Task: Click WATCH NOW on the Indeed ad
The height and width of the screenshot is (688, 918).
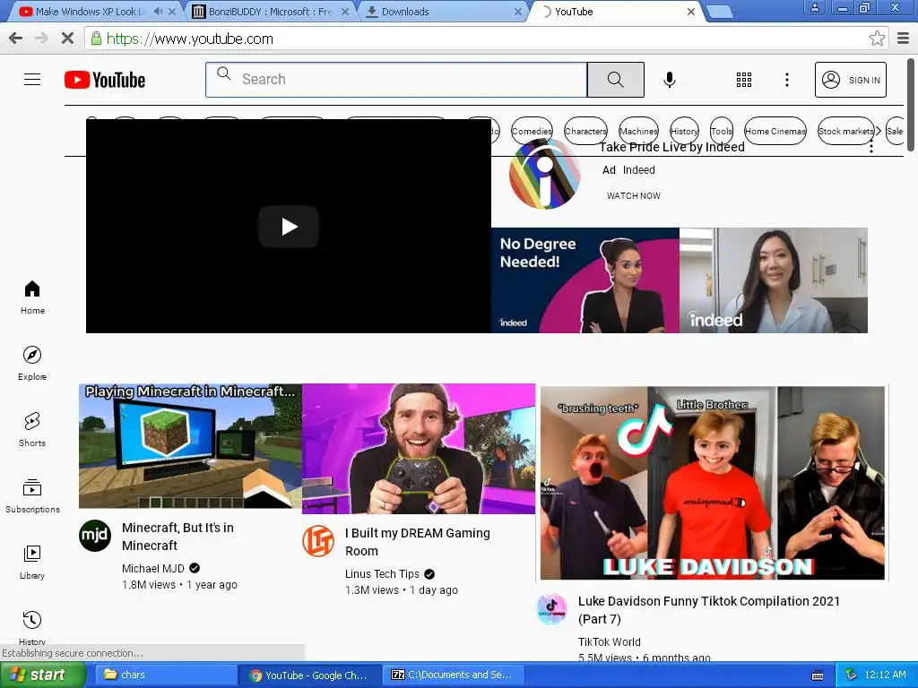Action: 634,195
